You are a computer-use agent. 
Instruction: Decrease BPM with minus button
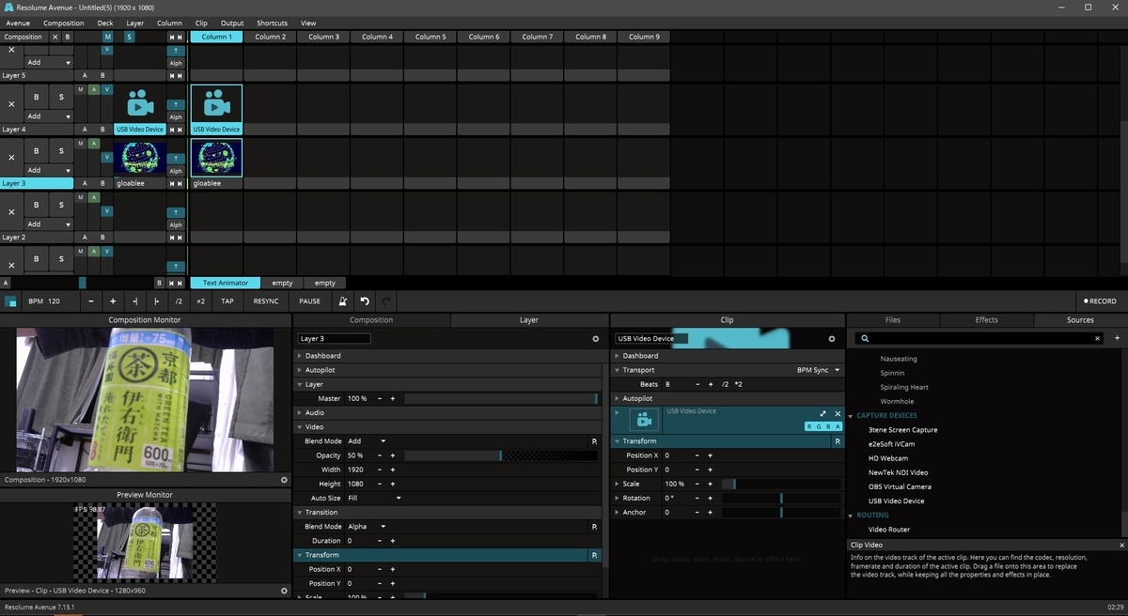pos(90,301)
